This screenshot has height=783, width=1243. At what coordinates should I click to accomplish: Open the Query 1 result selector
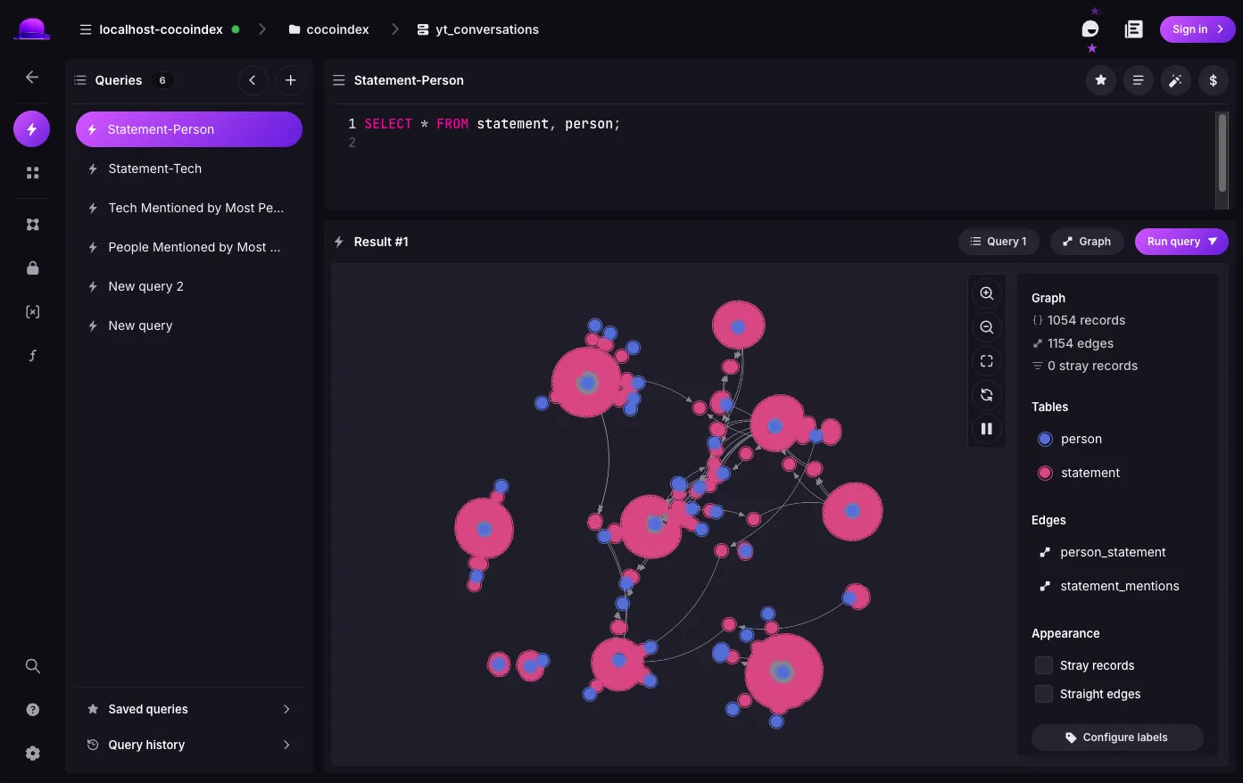pos(999,242)
